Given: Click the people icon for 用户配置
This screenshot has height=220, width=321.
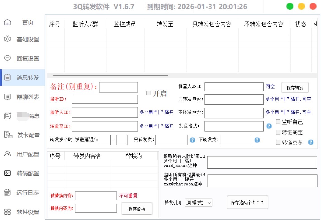Looking at the screenshot, I should pyautogui.click(x=8, y=154).
